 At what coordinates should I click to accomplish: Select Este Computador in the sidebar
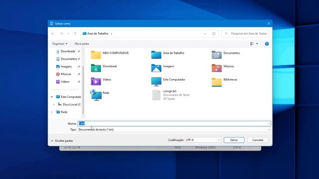click(71, 97)
